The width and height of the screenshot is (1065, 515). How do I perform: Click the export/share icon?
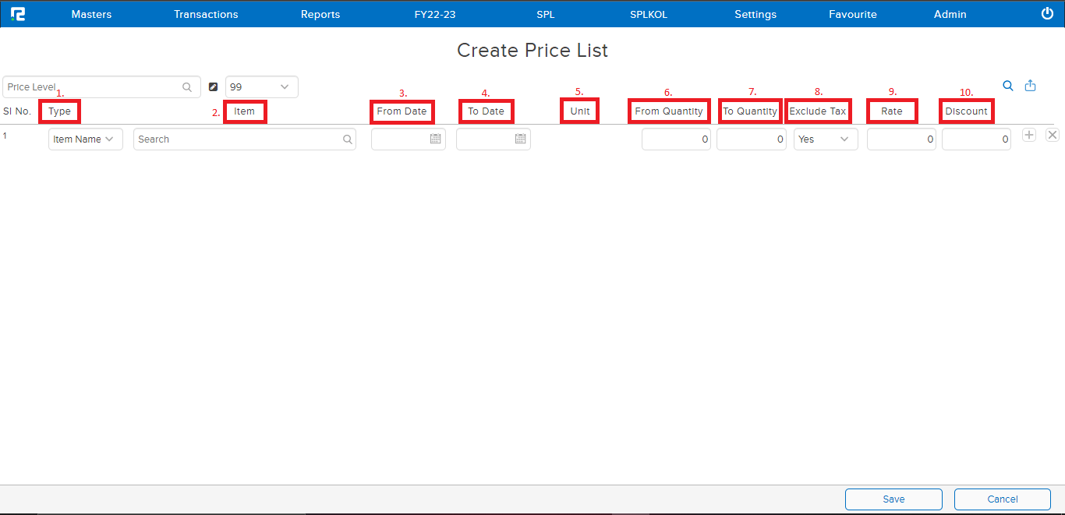pyautogui.click(x=1030, y=86)
